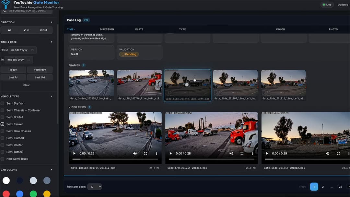
Task: Check Semi Chassis + Container checkbox
Action: [x=3, y=110]
